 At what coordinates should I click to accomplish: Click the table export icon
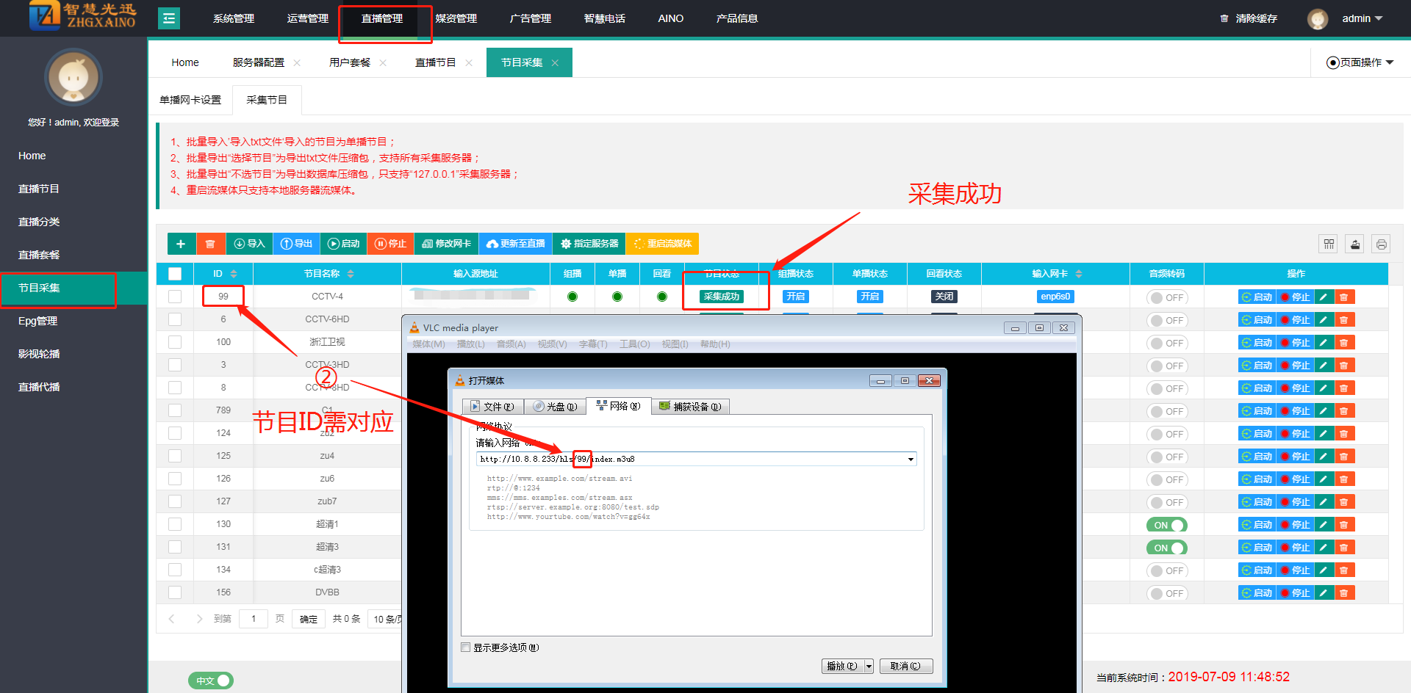point(1355,244)
